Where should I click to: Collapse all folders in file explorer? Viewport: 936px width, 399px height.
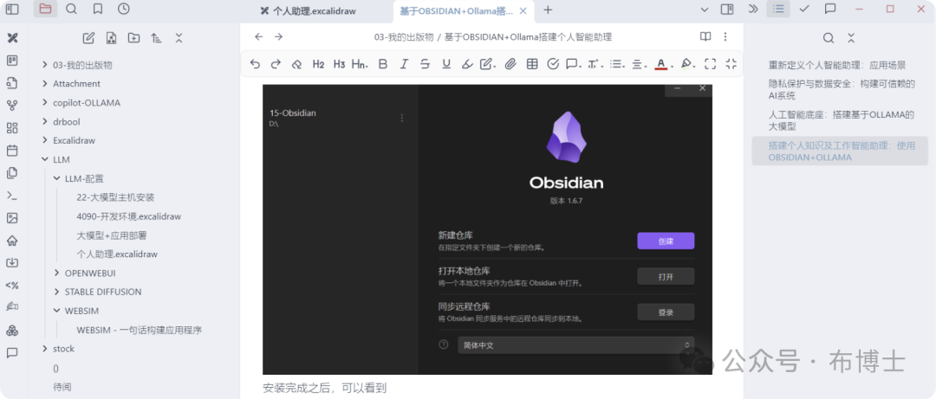tap(179, 38)
